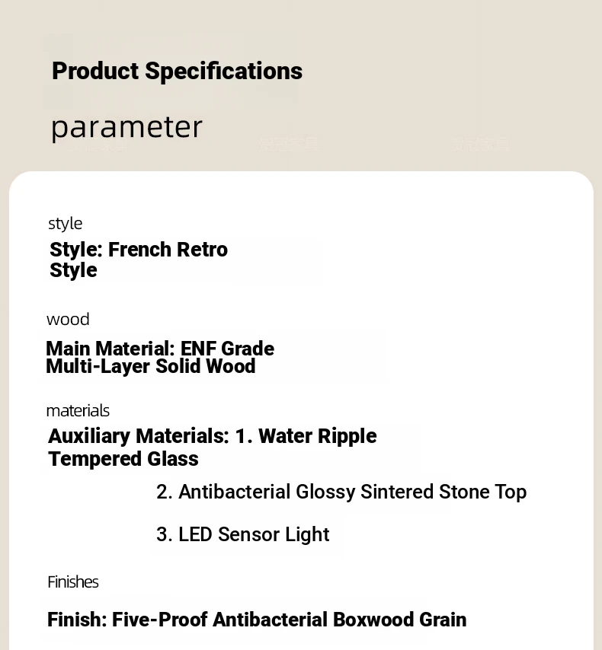Click the large parameter subtitle
This screenshot has height=650, width=602.
pyautogui.click(x=126, y=128)
